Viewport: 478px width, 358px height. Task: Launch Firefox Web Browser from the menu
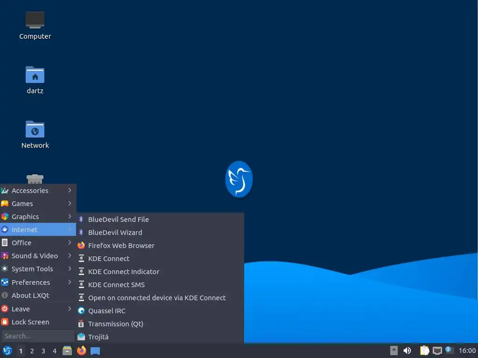point(160,245)
